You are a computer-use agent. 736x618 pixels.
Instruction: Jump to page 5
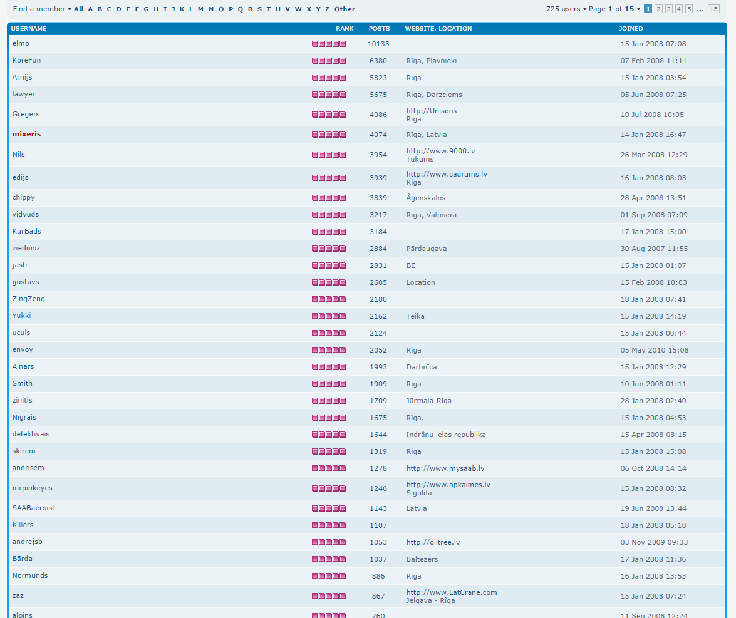point(689,9)
